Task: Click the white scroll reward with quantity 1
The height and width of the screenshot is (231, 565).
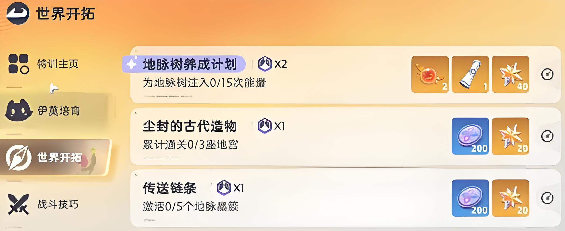Action: click(x=470, y=74)
